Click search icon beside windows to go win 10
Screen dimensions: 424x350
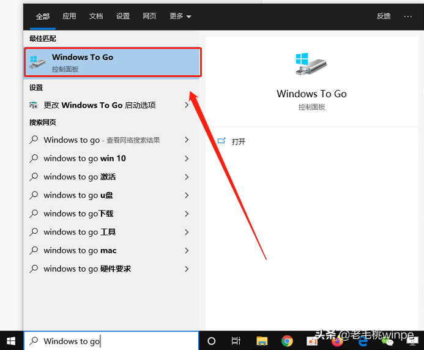(x=34, y=158)
